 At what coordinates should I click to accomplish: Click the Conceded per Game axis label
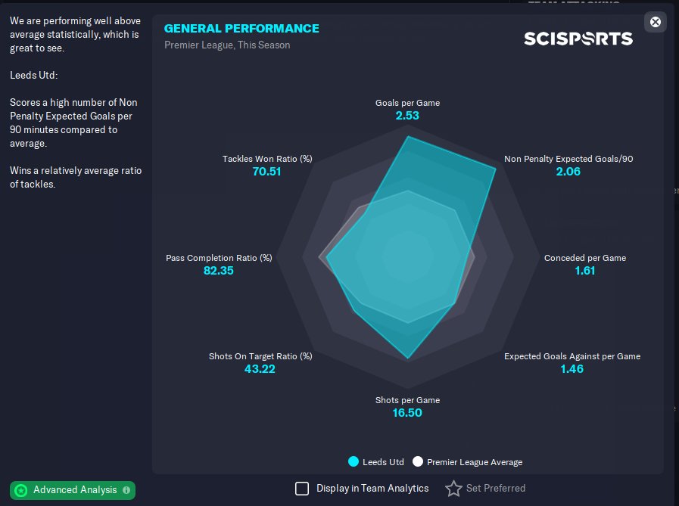[585, 258]
